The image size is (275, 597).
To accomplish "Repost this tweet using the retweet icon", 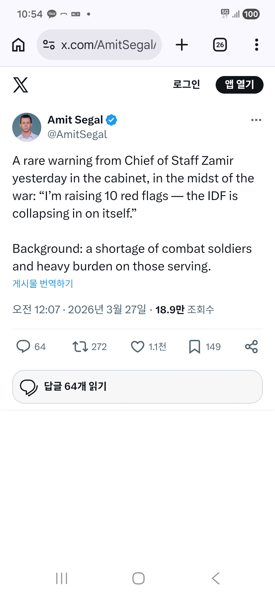I will 81,346.
